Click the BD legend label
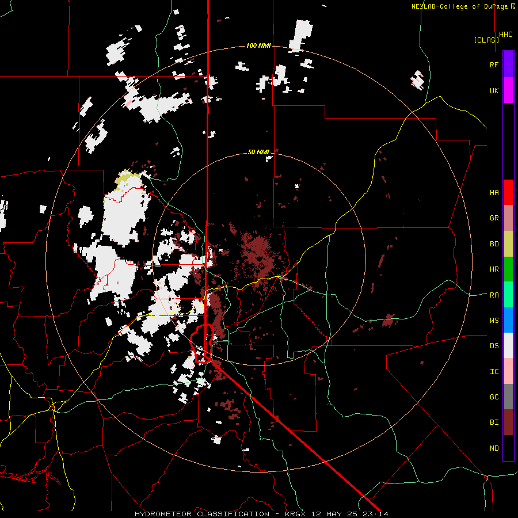The width and height of the screenshot is (518, 518). click(x=494, y=244)
